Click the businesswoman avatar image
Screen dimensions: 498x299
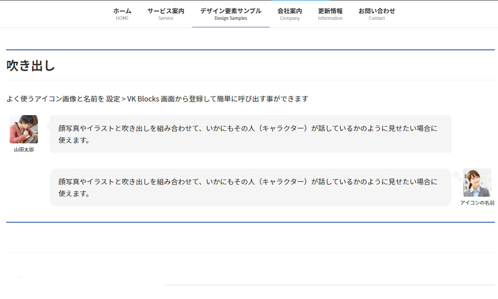[x=477, y=182]
